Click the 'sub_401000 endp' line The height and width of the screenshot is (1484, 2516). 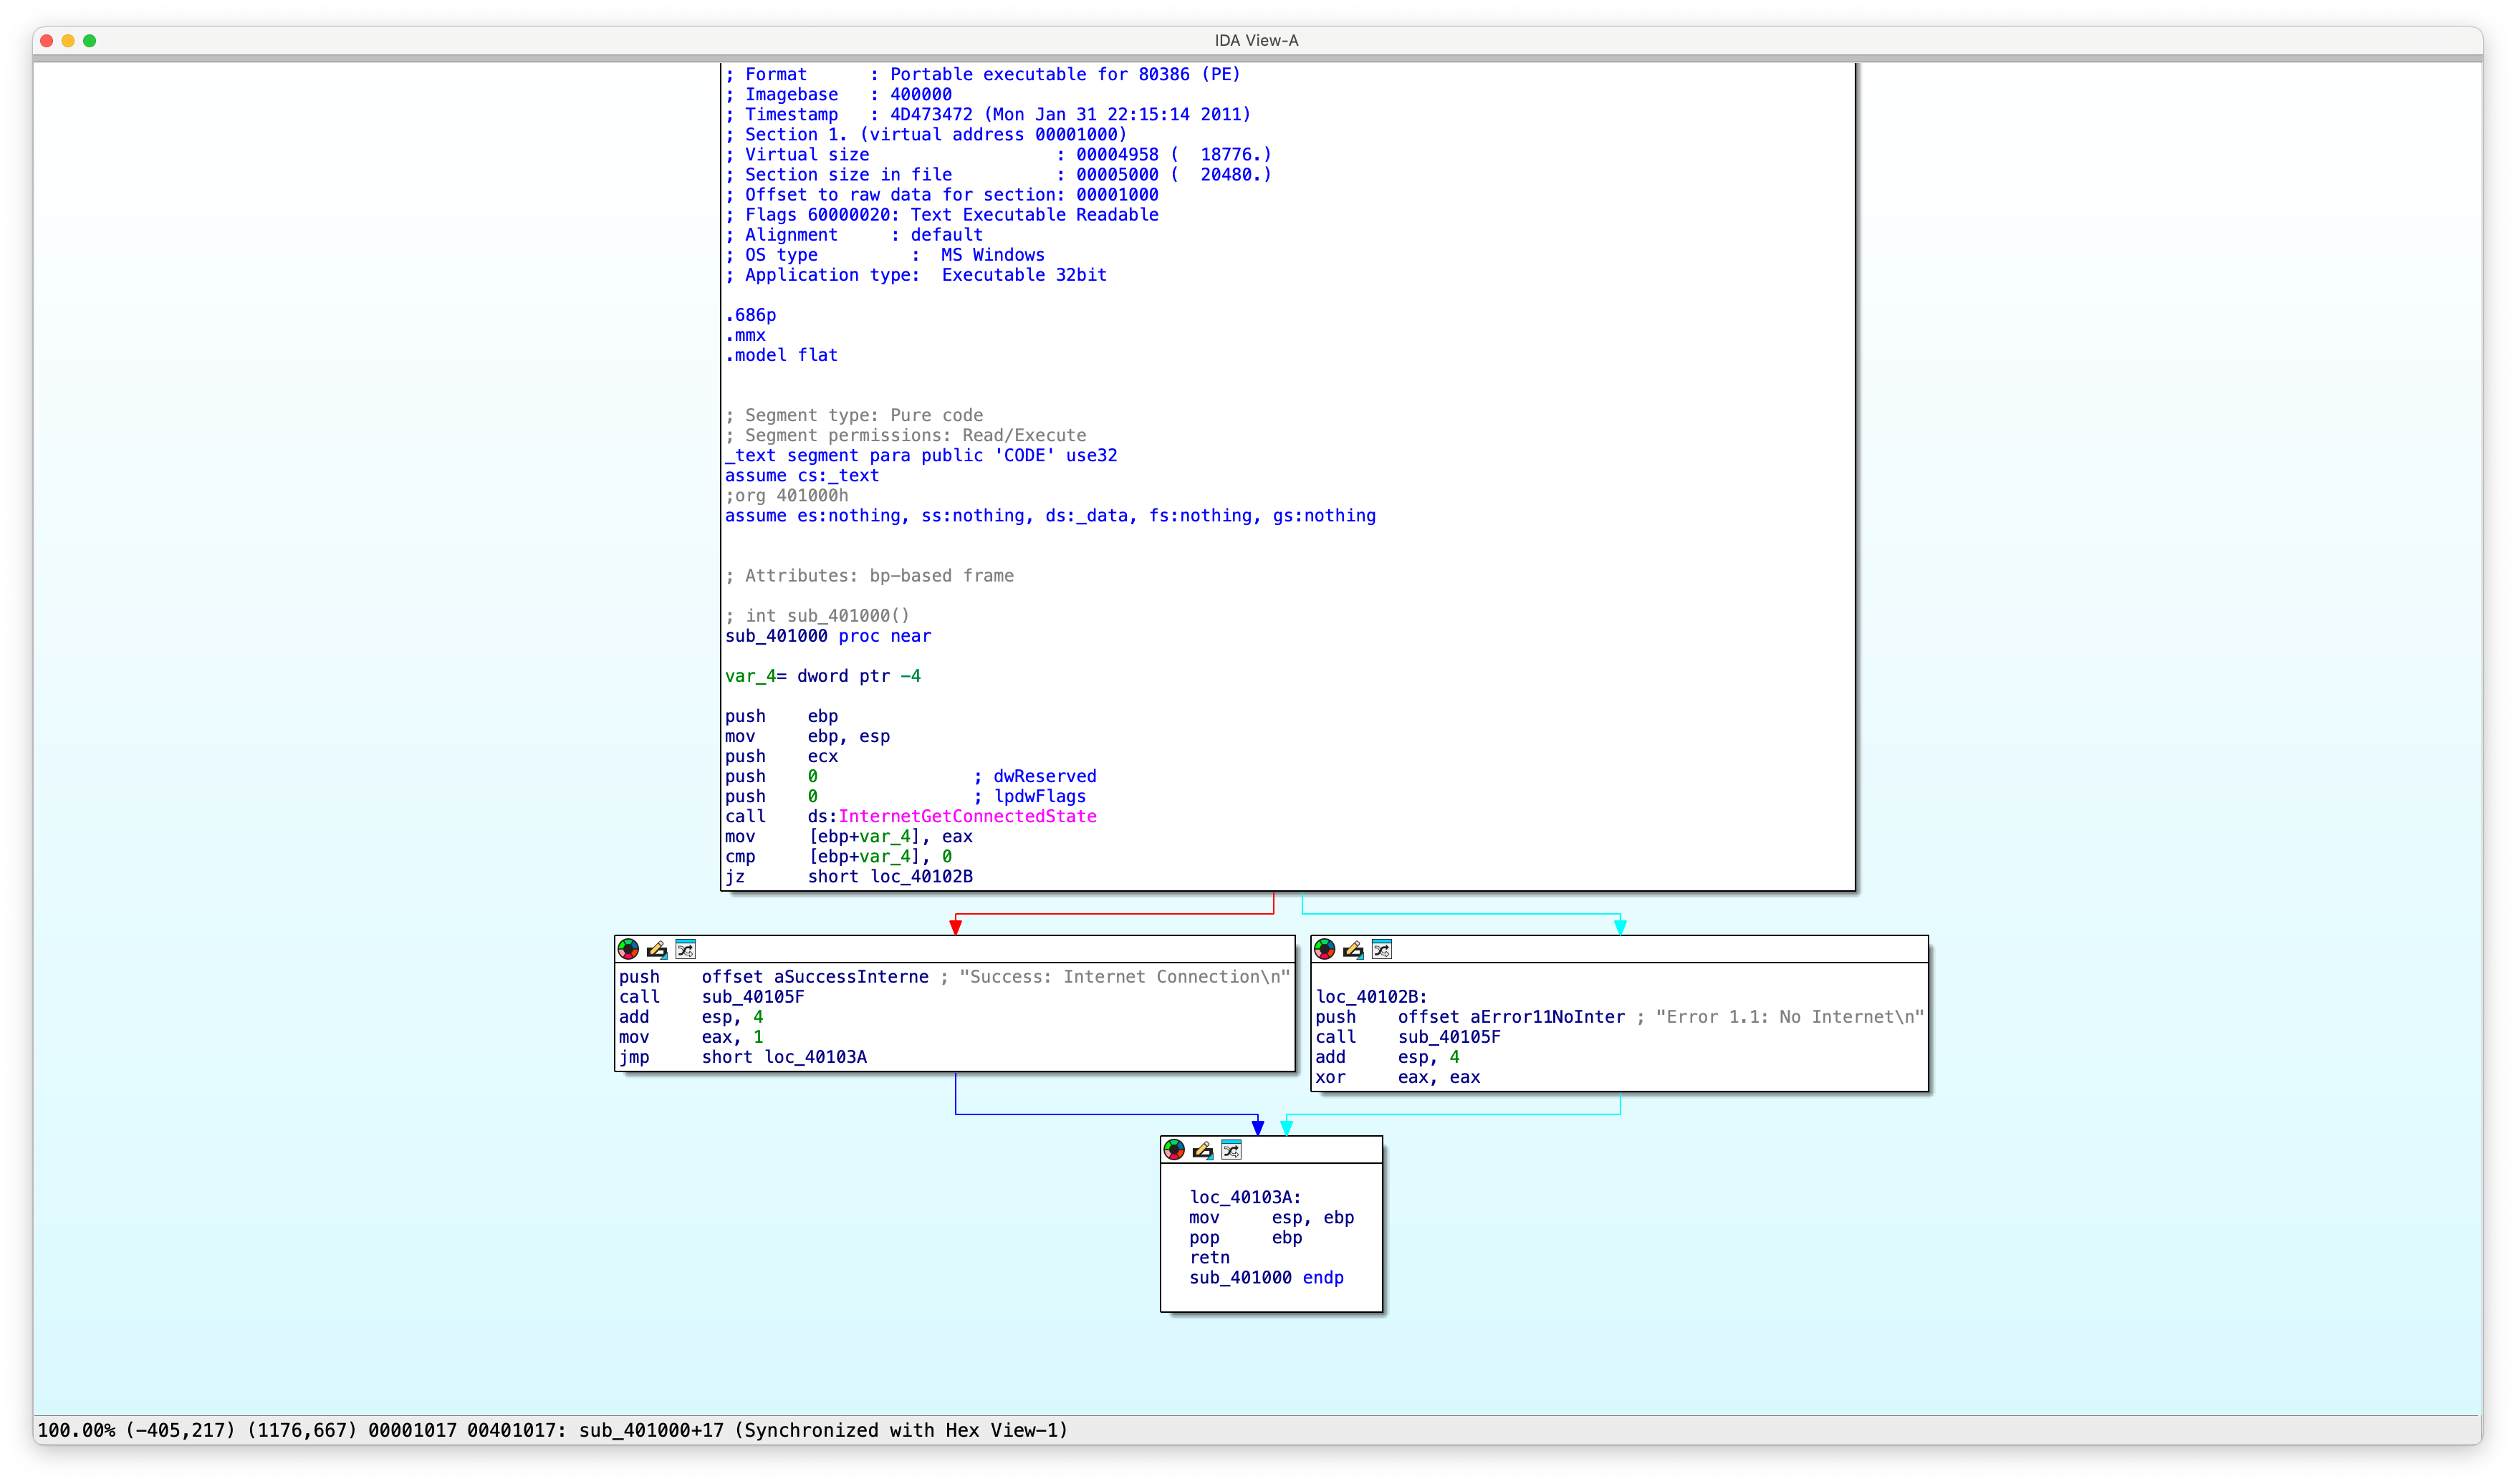click(x=1266, y=1277)
